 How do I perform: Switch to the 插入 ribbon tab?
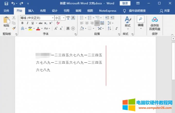click(31, 11)
